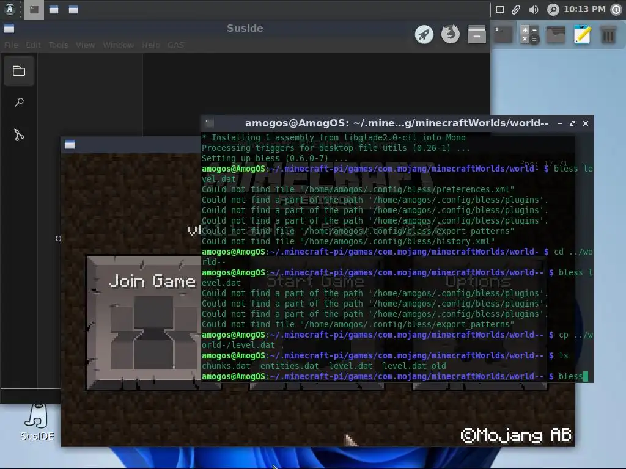
Task: Maximize the terminal window
Action: pos(573,123)
